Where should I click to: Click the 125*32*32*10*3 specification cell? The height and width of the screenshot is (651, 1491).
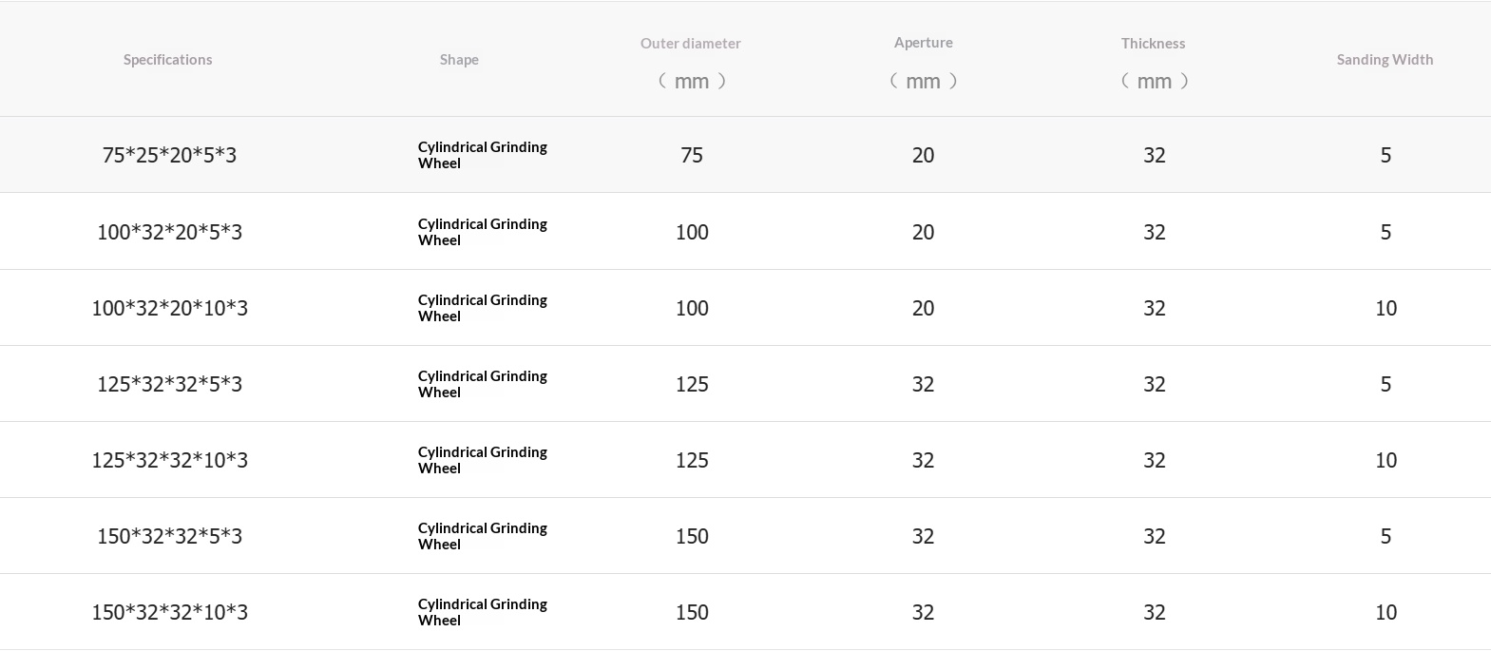169,460
